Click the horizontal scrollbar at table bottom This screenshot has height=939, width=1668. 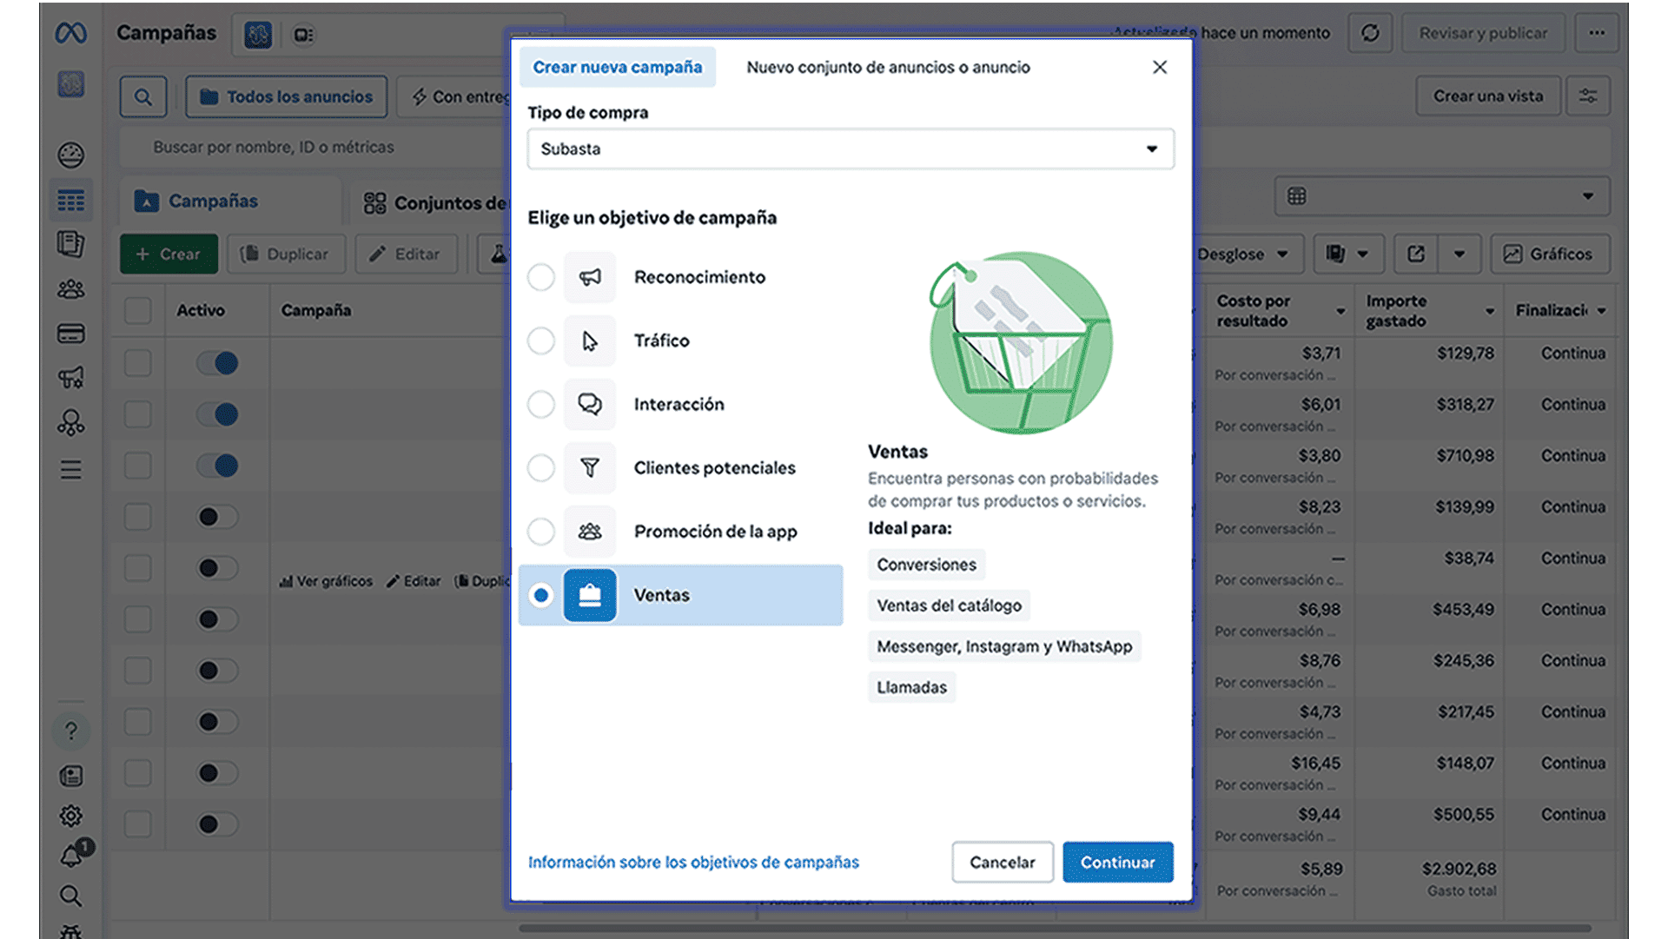pos(1055,929)
